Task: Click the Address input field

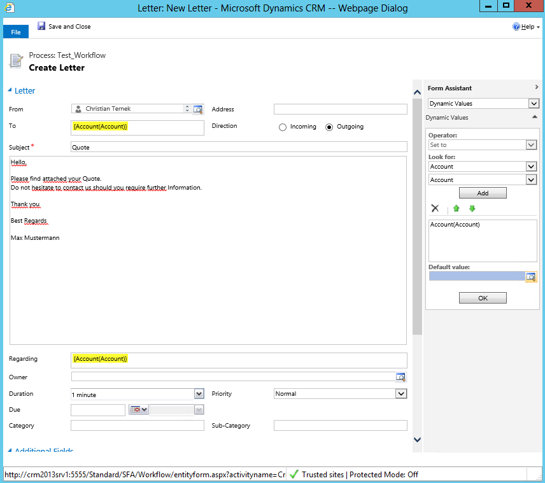Action: [x=340, y=109]
